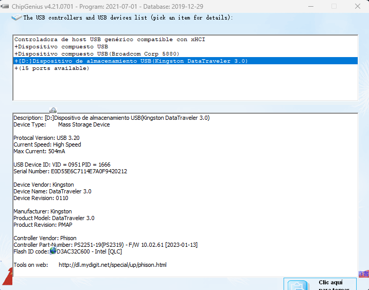Click the small printer icon above details panel
Image resolution: width=369 pixels, height=290 pixels.
coord(53,110)
